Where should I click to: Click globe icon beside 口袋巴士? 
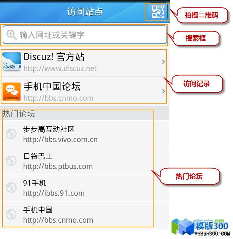coord(11,161)
